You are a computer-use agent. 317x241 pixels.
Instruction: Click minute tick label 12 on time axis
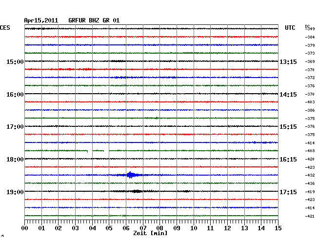227,228
